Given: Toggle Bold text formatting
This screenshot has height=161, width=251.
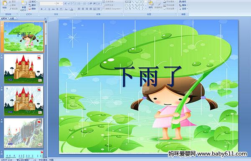Looking at the screenshot, I should click(x=42, y=9).
